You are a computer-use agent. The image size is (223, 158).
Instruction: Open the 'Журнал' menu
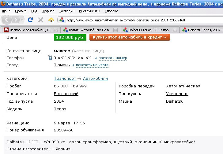[x=48, y=11]
